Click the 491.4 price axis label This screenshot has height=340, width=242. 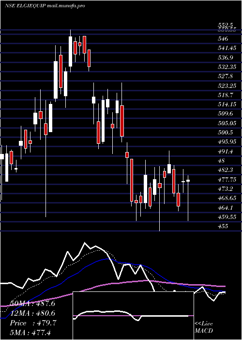coord(226,152)
